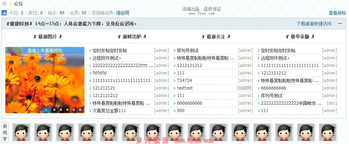Switch slideshow to image 5
Image resolution: width=349 pixels, height=144 pixels.
(74, 110)
